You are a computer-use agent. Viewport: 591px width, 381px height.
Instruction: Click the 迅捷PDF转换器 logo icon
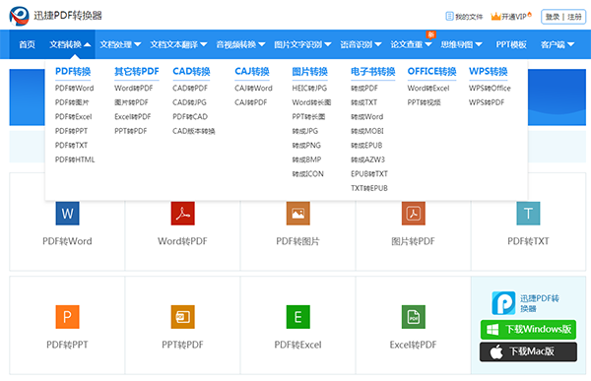(x=20, y=16)
